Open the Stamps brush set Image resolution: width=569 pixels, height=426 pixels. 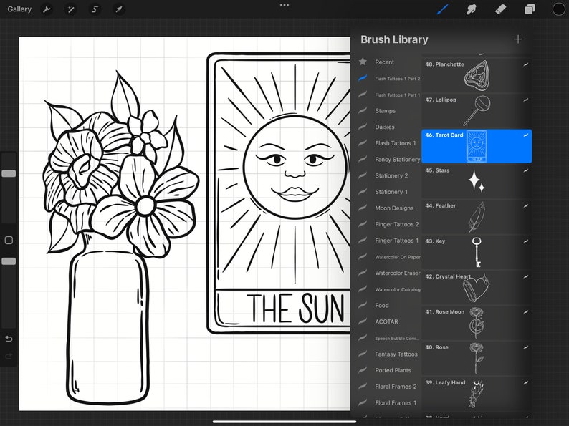[x=386, y=110]
